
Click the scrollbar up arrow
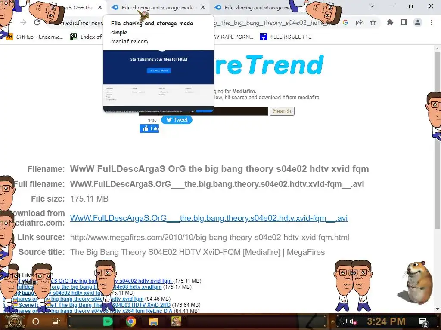pos(437,49)
